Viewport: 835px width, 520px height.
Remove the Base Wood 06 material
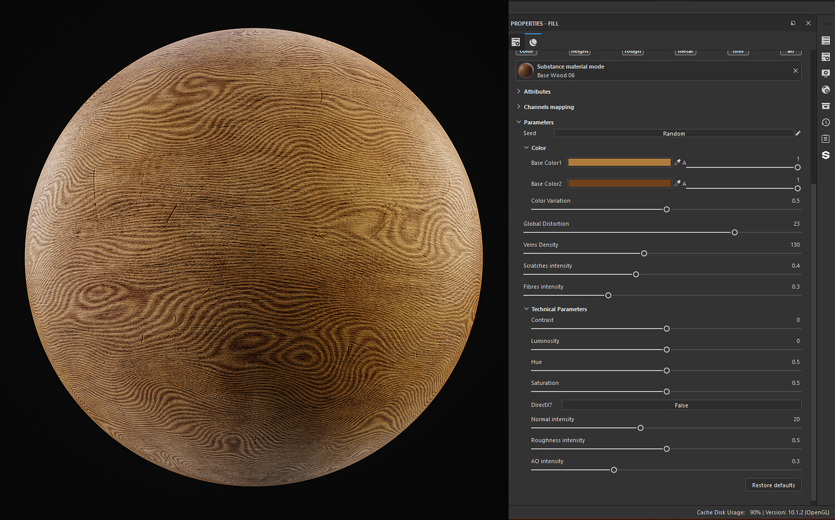click(x=795, y=71)
